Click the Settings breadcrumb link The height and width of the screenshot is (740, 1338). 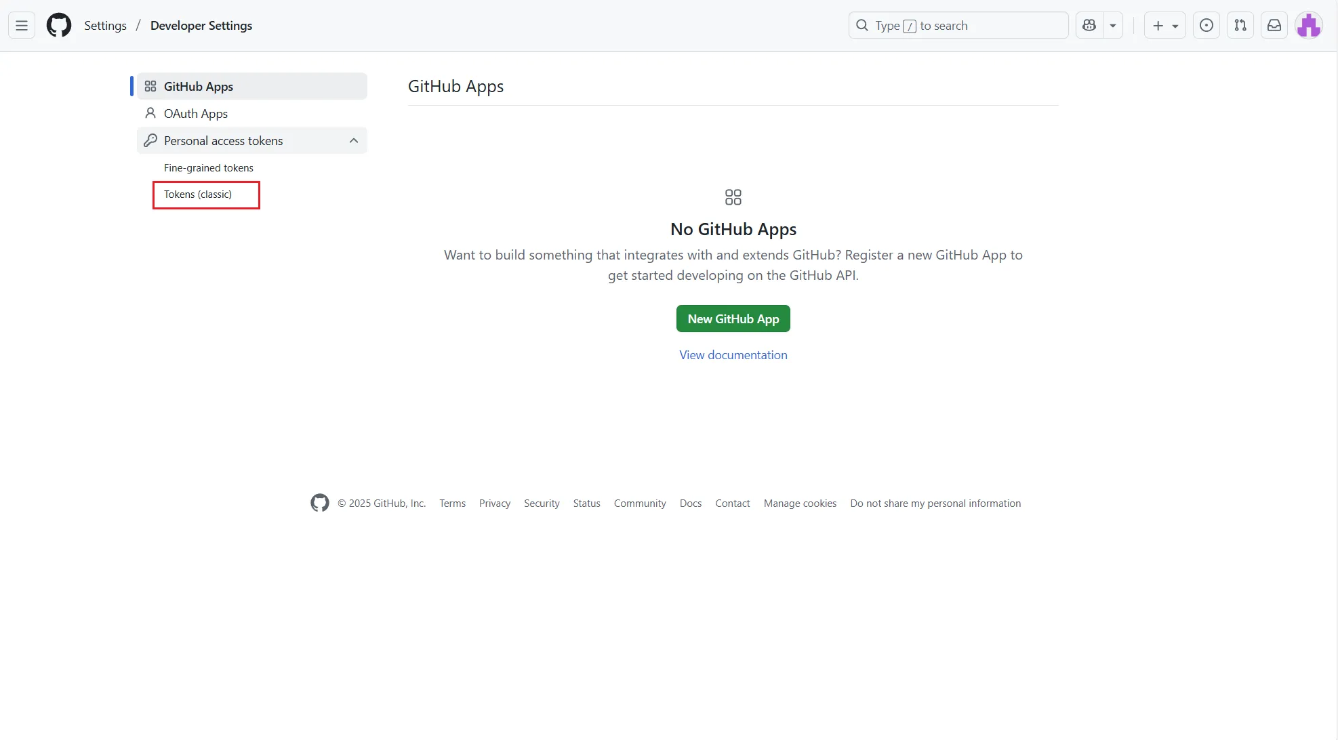pyautogui.click(x=105, y=26)
